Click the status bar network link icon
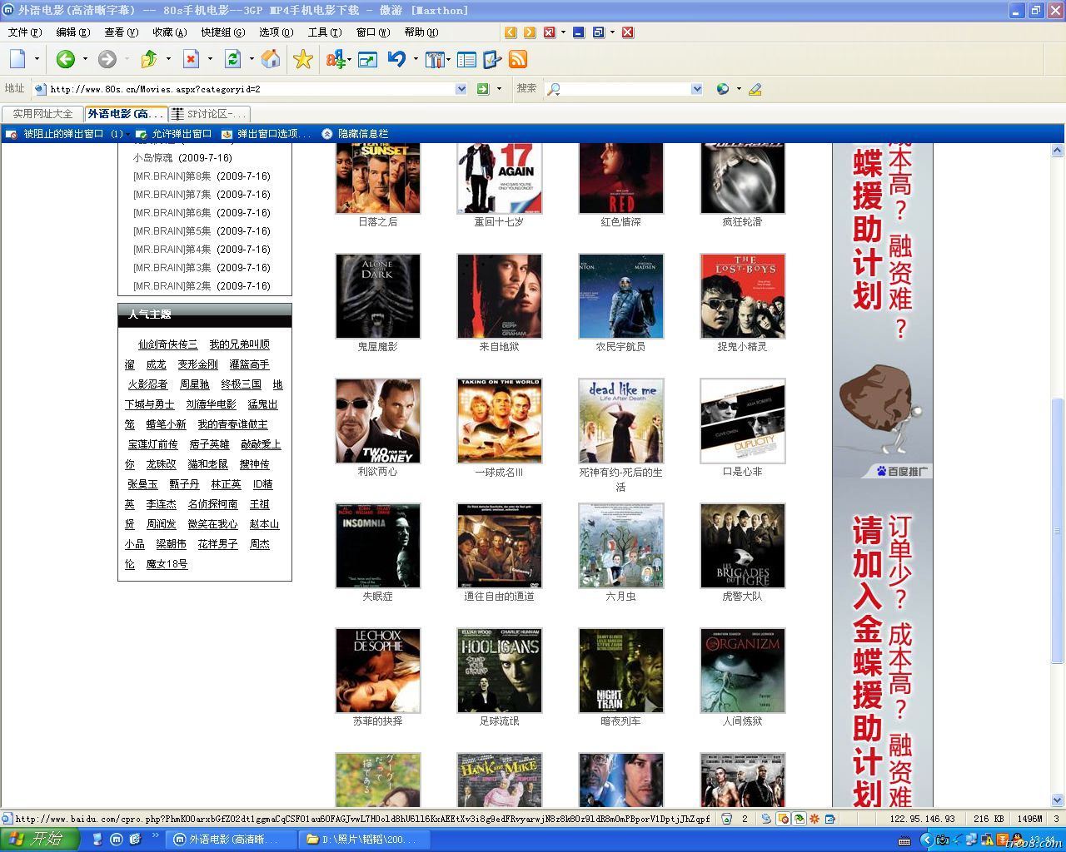Viewport: 1066px width, 852px height. point(766,819)
